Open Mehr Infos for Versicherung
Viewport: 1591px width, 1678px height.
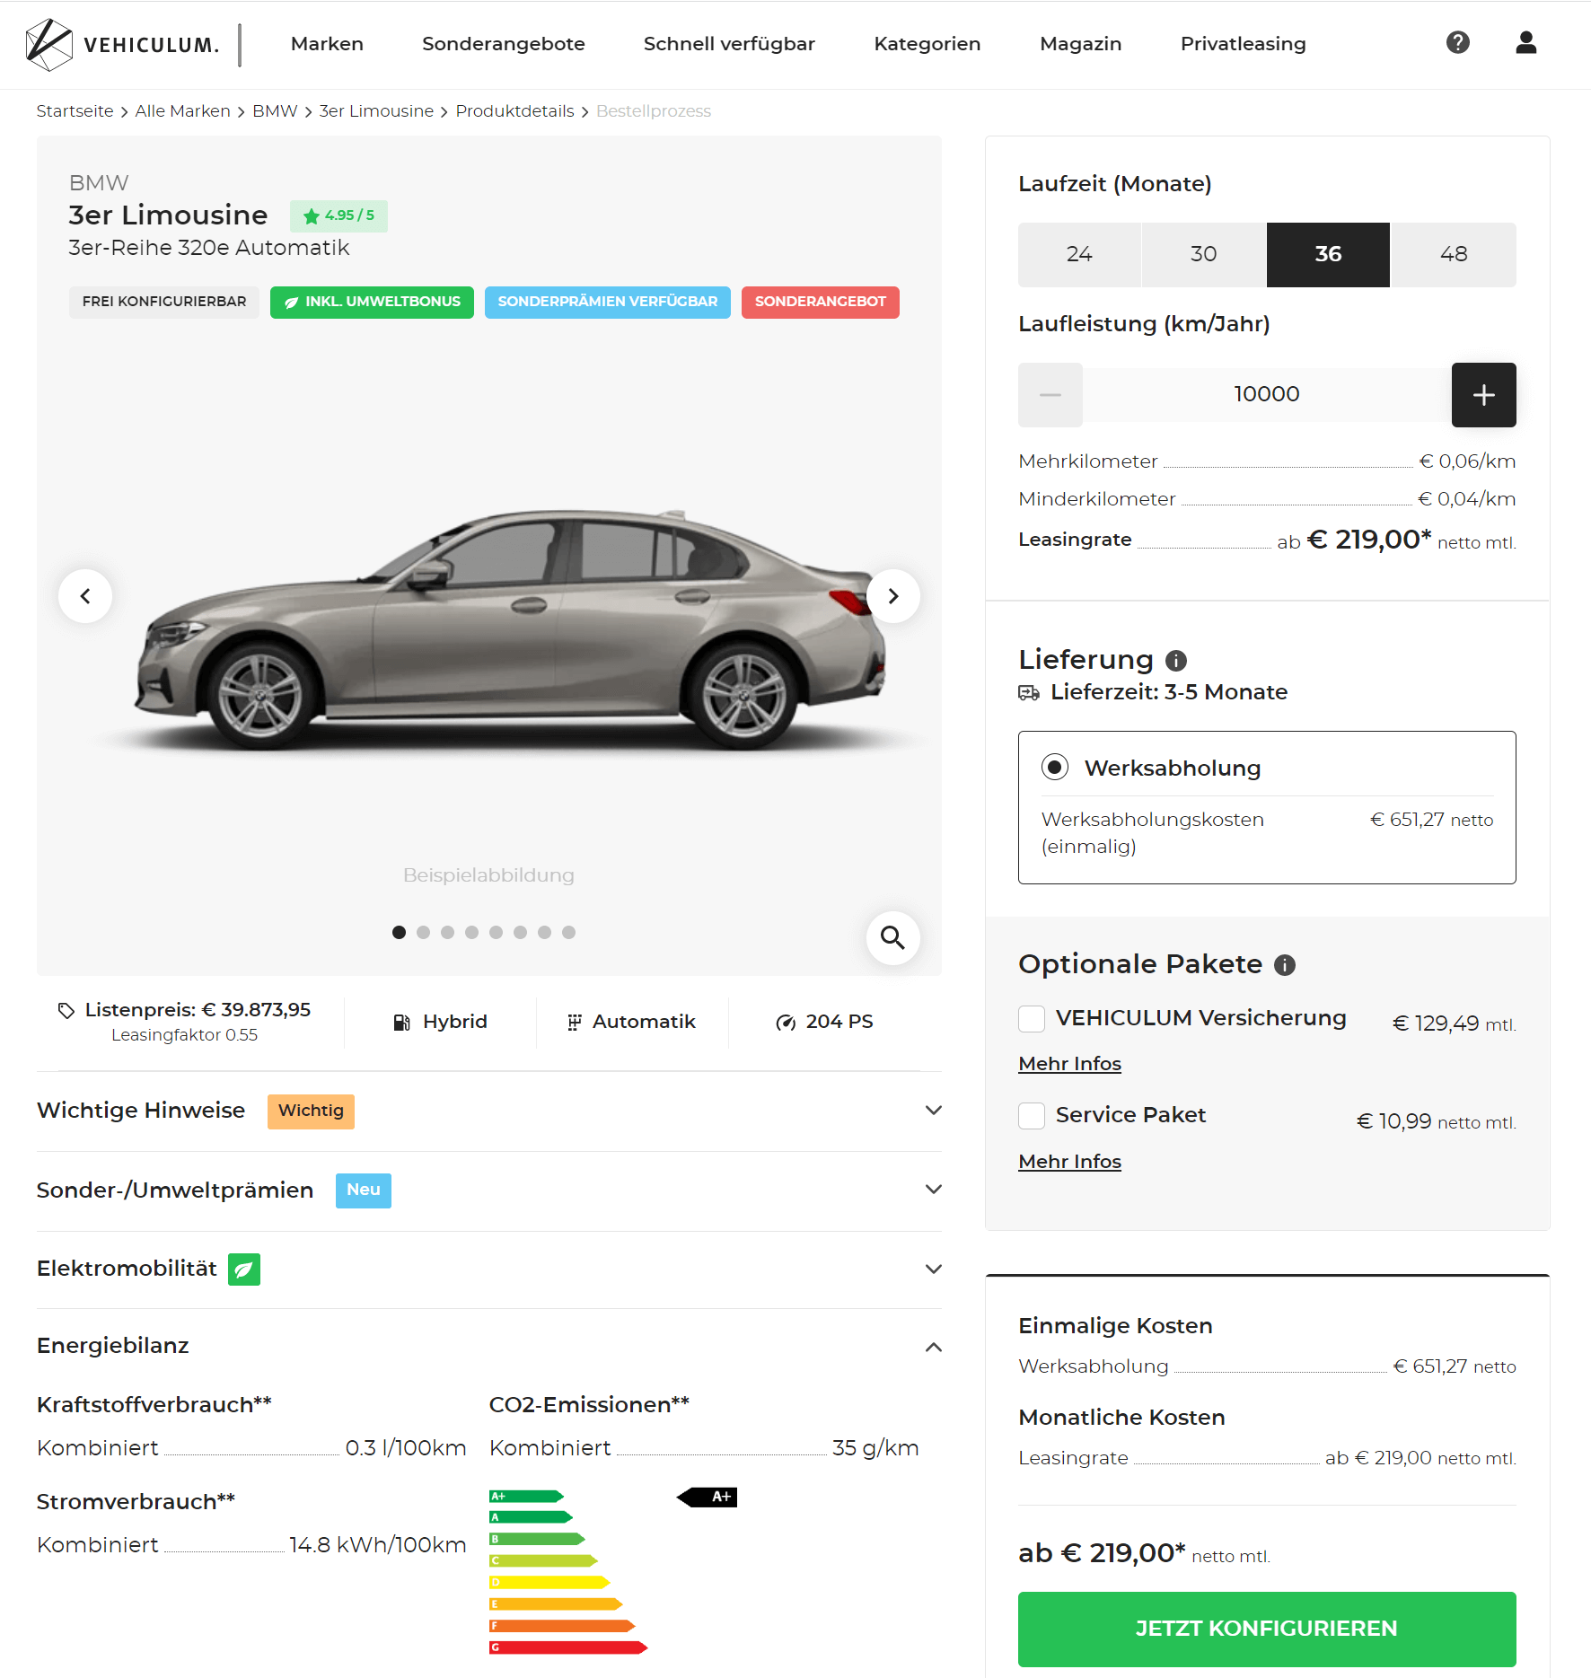[x=1069, y=1064]
